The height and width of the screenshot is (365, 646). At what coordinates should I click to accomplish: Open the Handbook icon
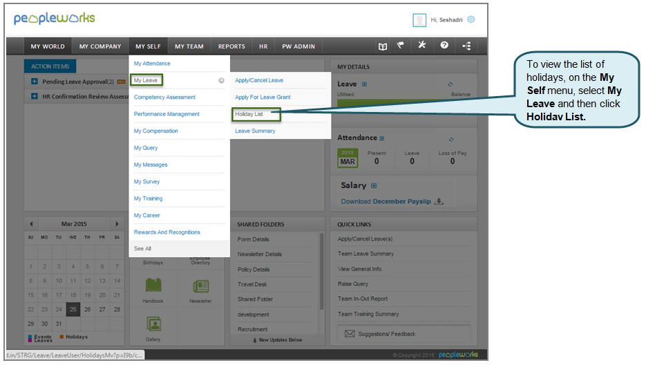[153, 285]
